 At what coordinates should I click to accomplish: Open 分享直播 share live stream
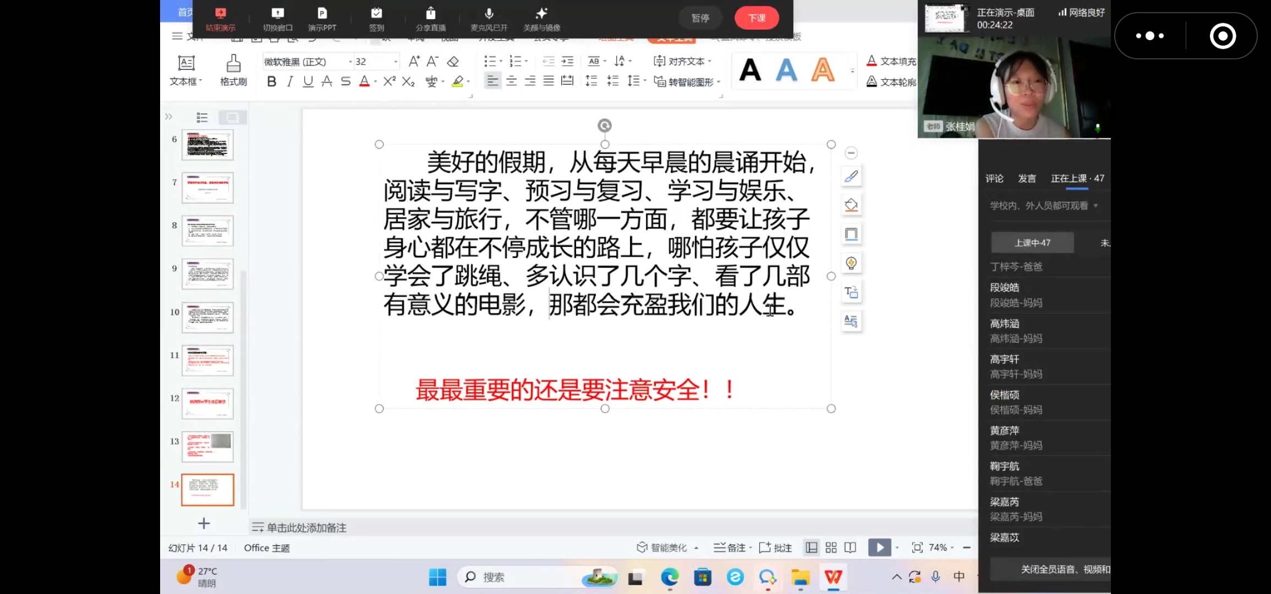pyautogui.click(x=431, y=19)
